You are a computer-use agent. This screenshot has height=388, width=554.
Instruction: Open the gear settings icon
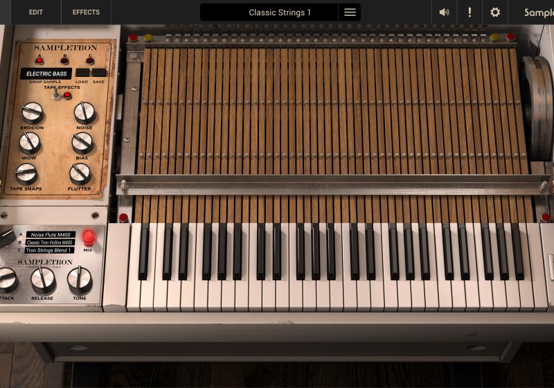pos(495,12)
